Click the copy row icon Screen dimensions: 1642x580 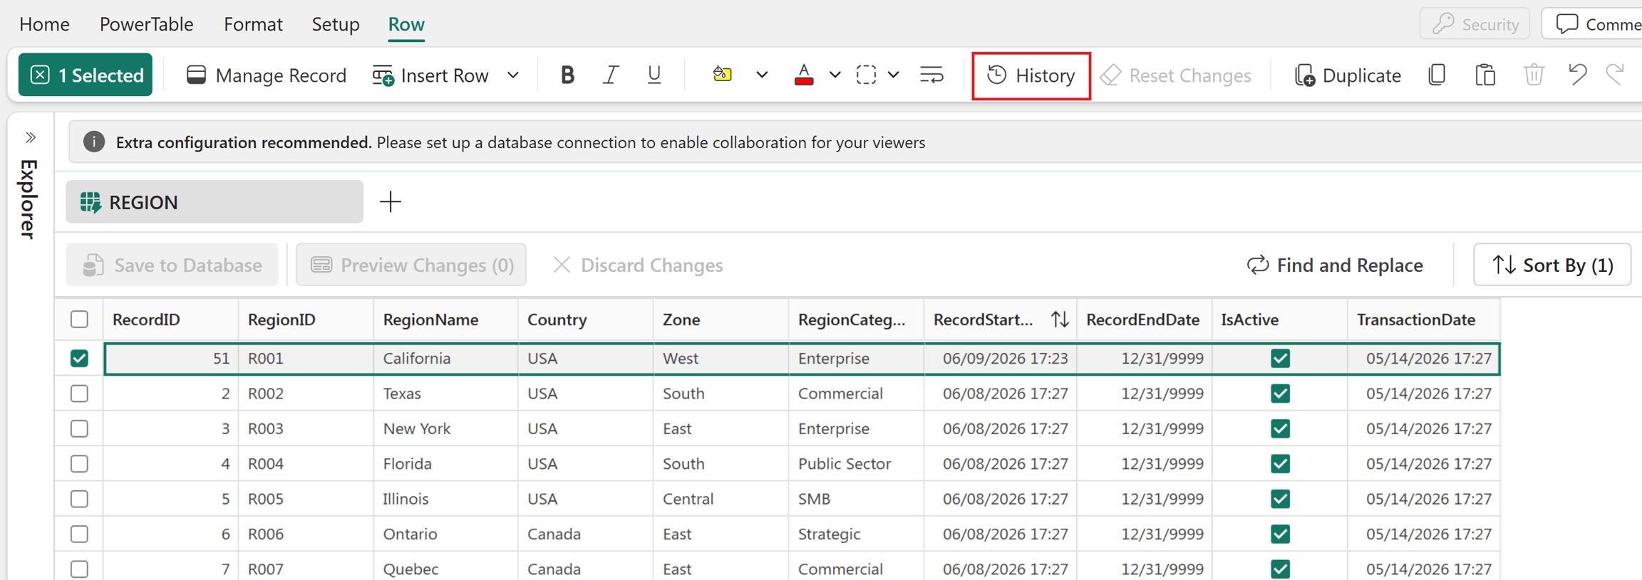tap(1437, 75)
